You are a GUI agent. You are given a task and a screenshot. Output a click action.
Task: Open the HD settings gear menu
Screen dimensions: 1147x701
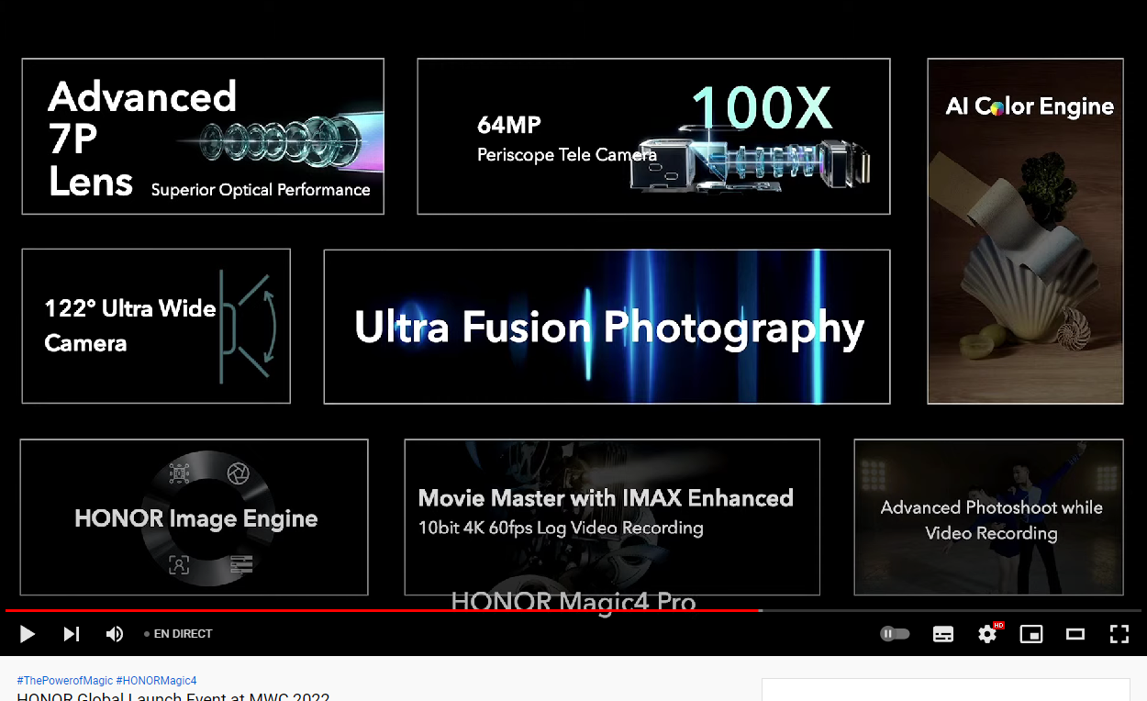[987, 634]
